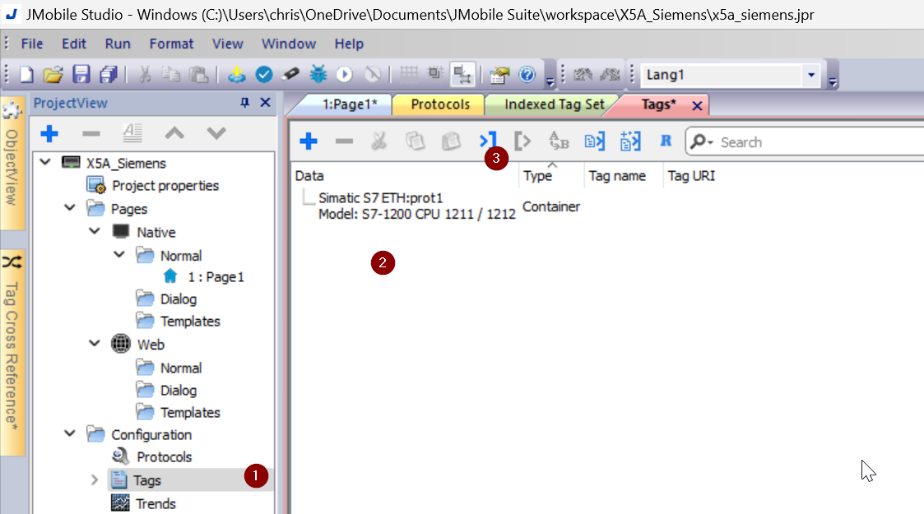Image resolution: width=924 pixels, height=514 pixels.
Task: Click the Export Tags bracket-arrow icon
Action: point(522,141)
